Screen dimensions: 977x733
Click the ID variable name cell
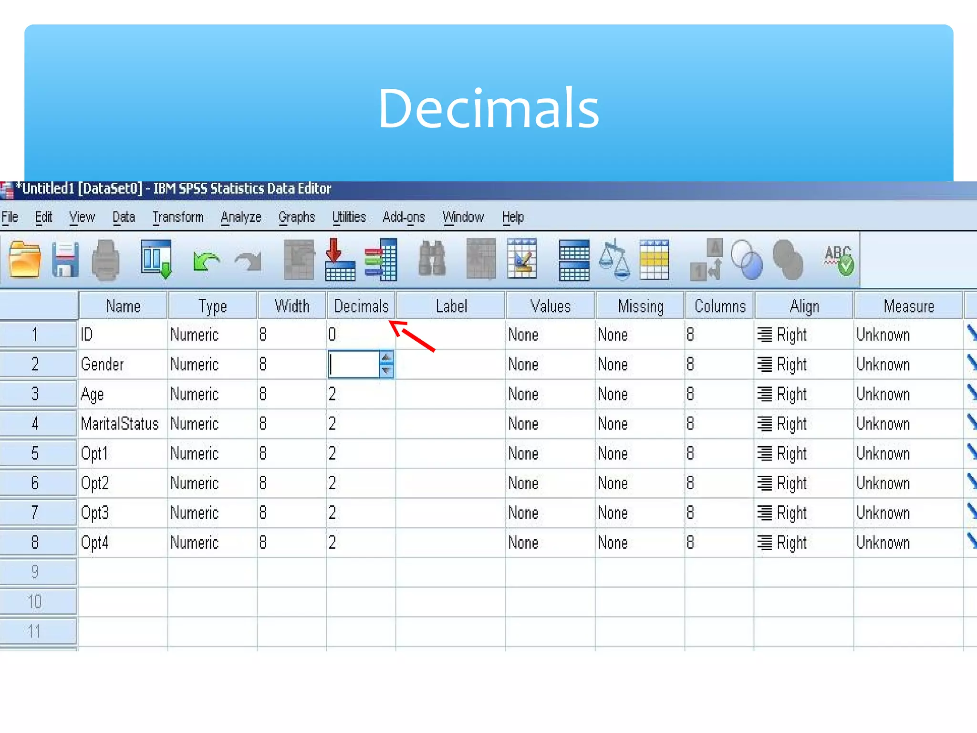coord(123,335)
